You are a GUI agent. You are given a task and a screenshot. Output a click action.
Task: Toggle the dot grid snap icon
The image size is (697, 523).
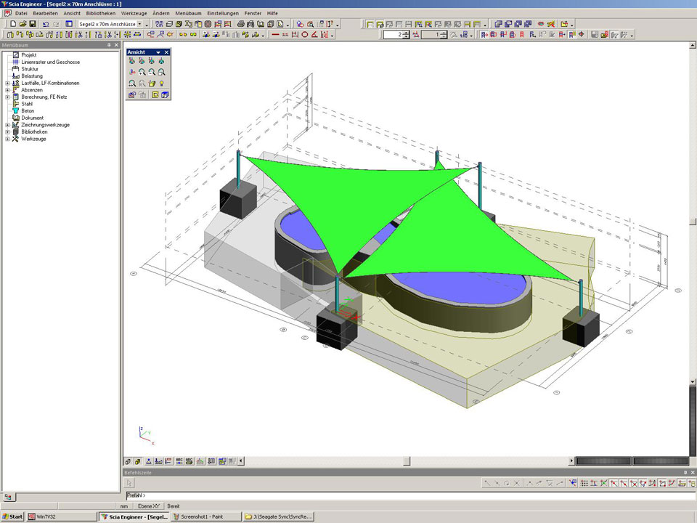tap(585, 483)
